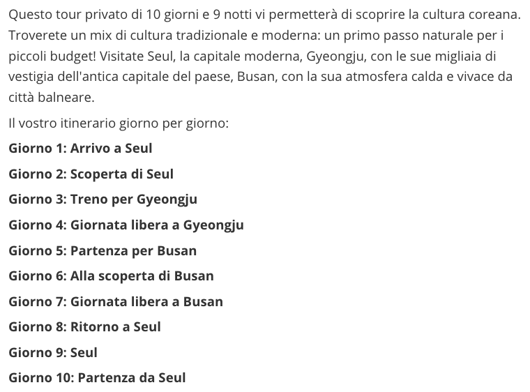The height and width of the screenshot is (392, 530).
Task: Click the "Giorno 8: Ritorno a Seul" heading
Action: (x=84, y=327)
